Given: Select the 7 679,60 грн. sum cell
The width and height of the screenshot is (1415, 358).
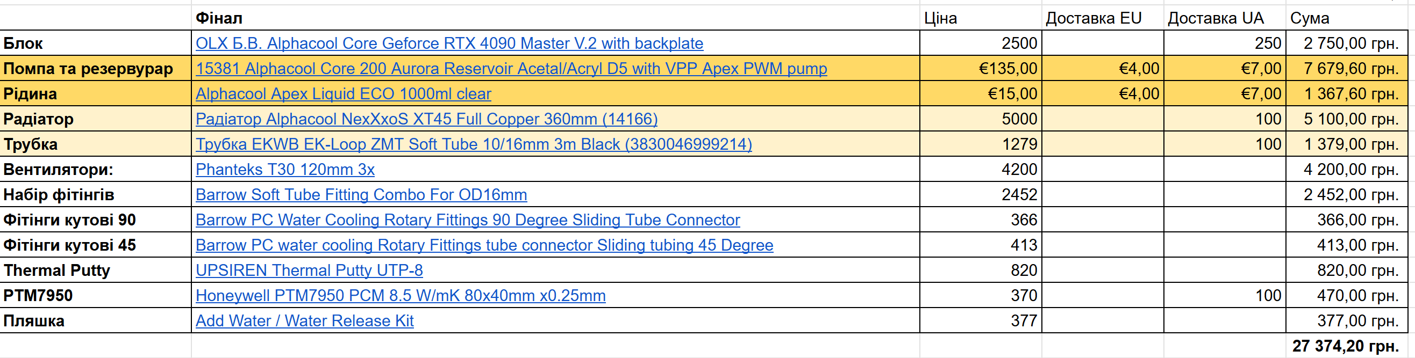Looking at the screenshot, I should point(1347,69).
